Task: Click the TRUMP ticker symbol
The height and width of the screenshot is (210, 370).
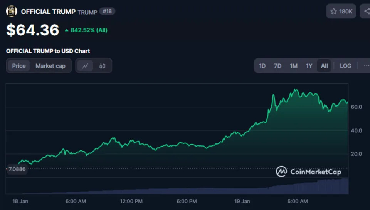Action: coord(87,12)
